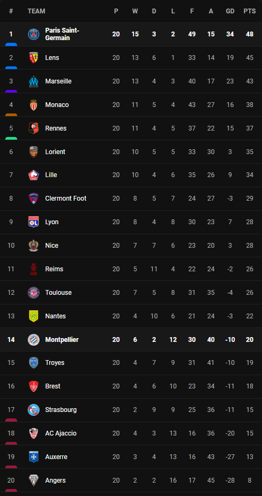
Task: Click the TEAM column header
Action: coord(36,11)
